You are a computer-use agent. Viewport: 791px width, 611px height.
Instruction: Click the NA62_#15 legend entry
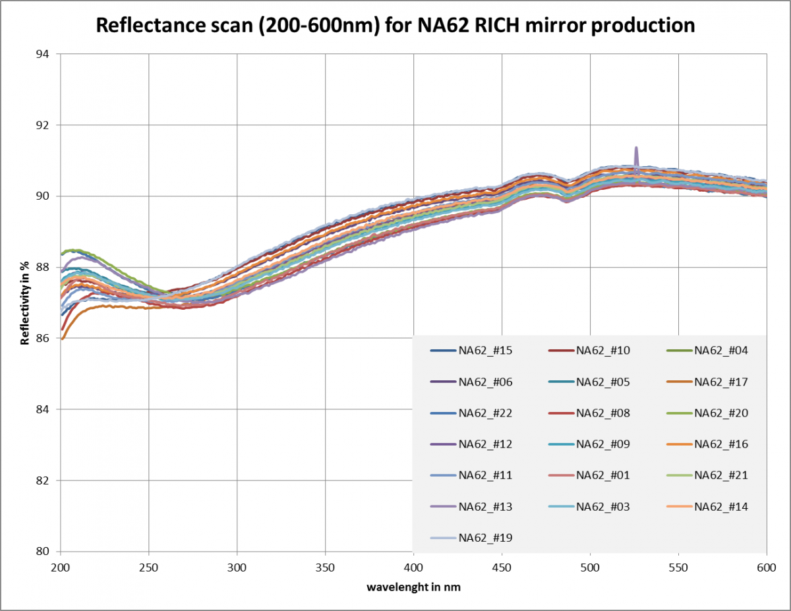[471, 351]
